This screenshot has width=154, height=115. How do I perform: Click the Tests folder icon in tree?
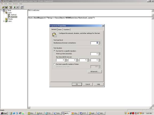(x=6, y=13)
